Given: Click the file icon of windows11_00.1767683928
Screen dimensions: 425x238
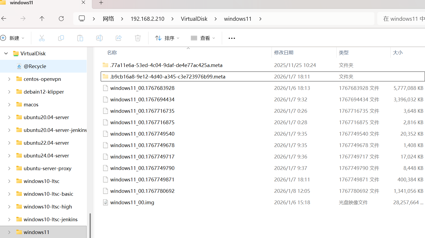Looking at the screenshot, I should [x=106, y=88].
